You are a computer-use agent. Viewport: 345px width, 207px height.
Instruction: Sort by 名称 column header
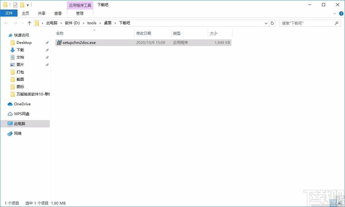pyautogui.click(x=60, y=33)
